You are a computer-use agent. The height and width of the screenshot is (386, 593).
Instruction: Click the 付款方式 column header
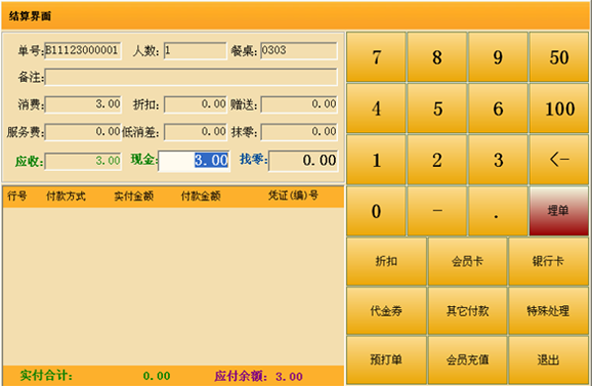[x=66, y=196]
